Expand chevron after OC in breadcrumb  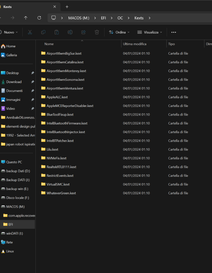click(x=129, y=18)
